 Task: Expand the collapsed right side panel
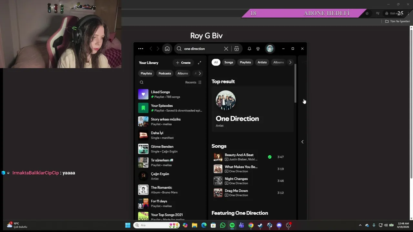[302, 142]
